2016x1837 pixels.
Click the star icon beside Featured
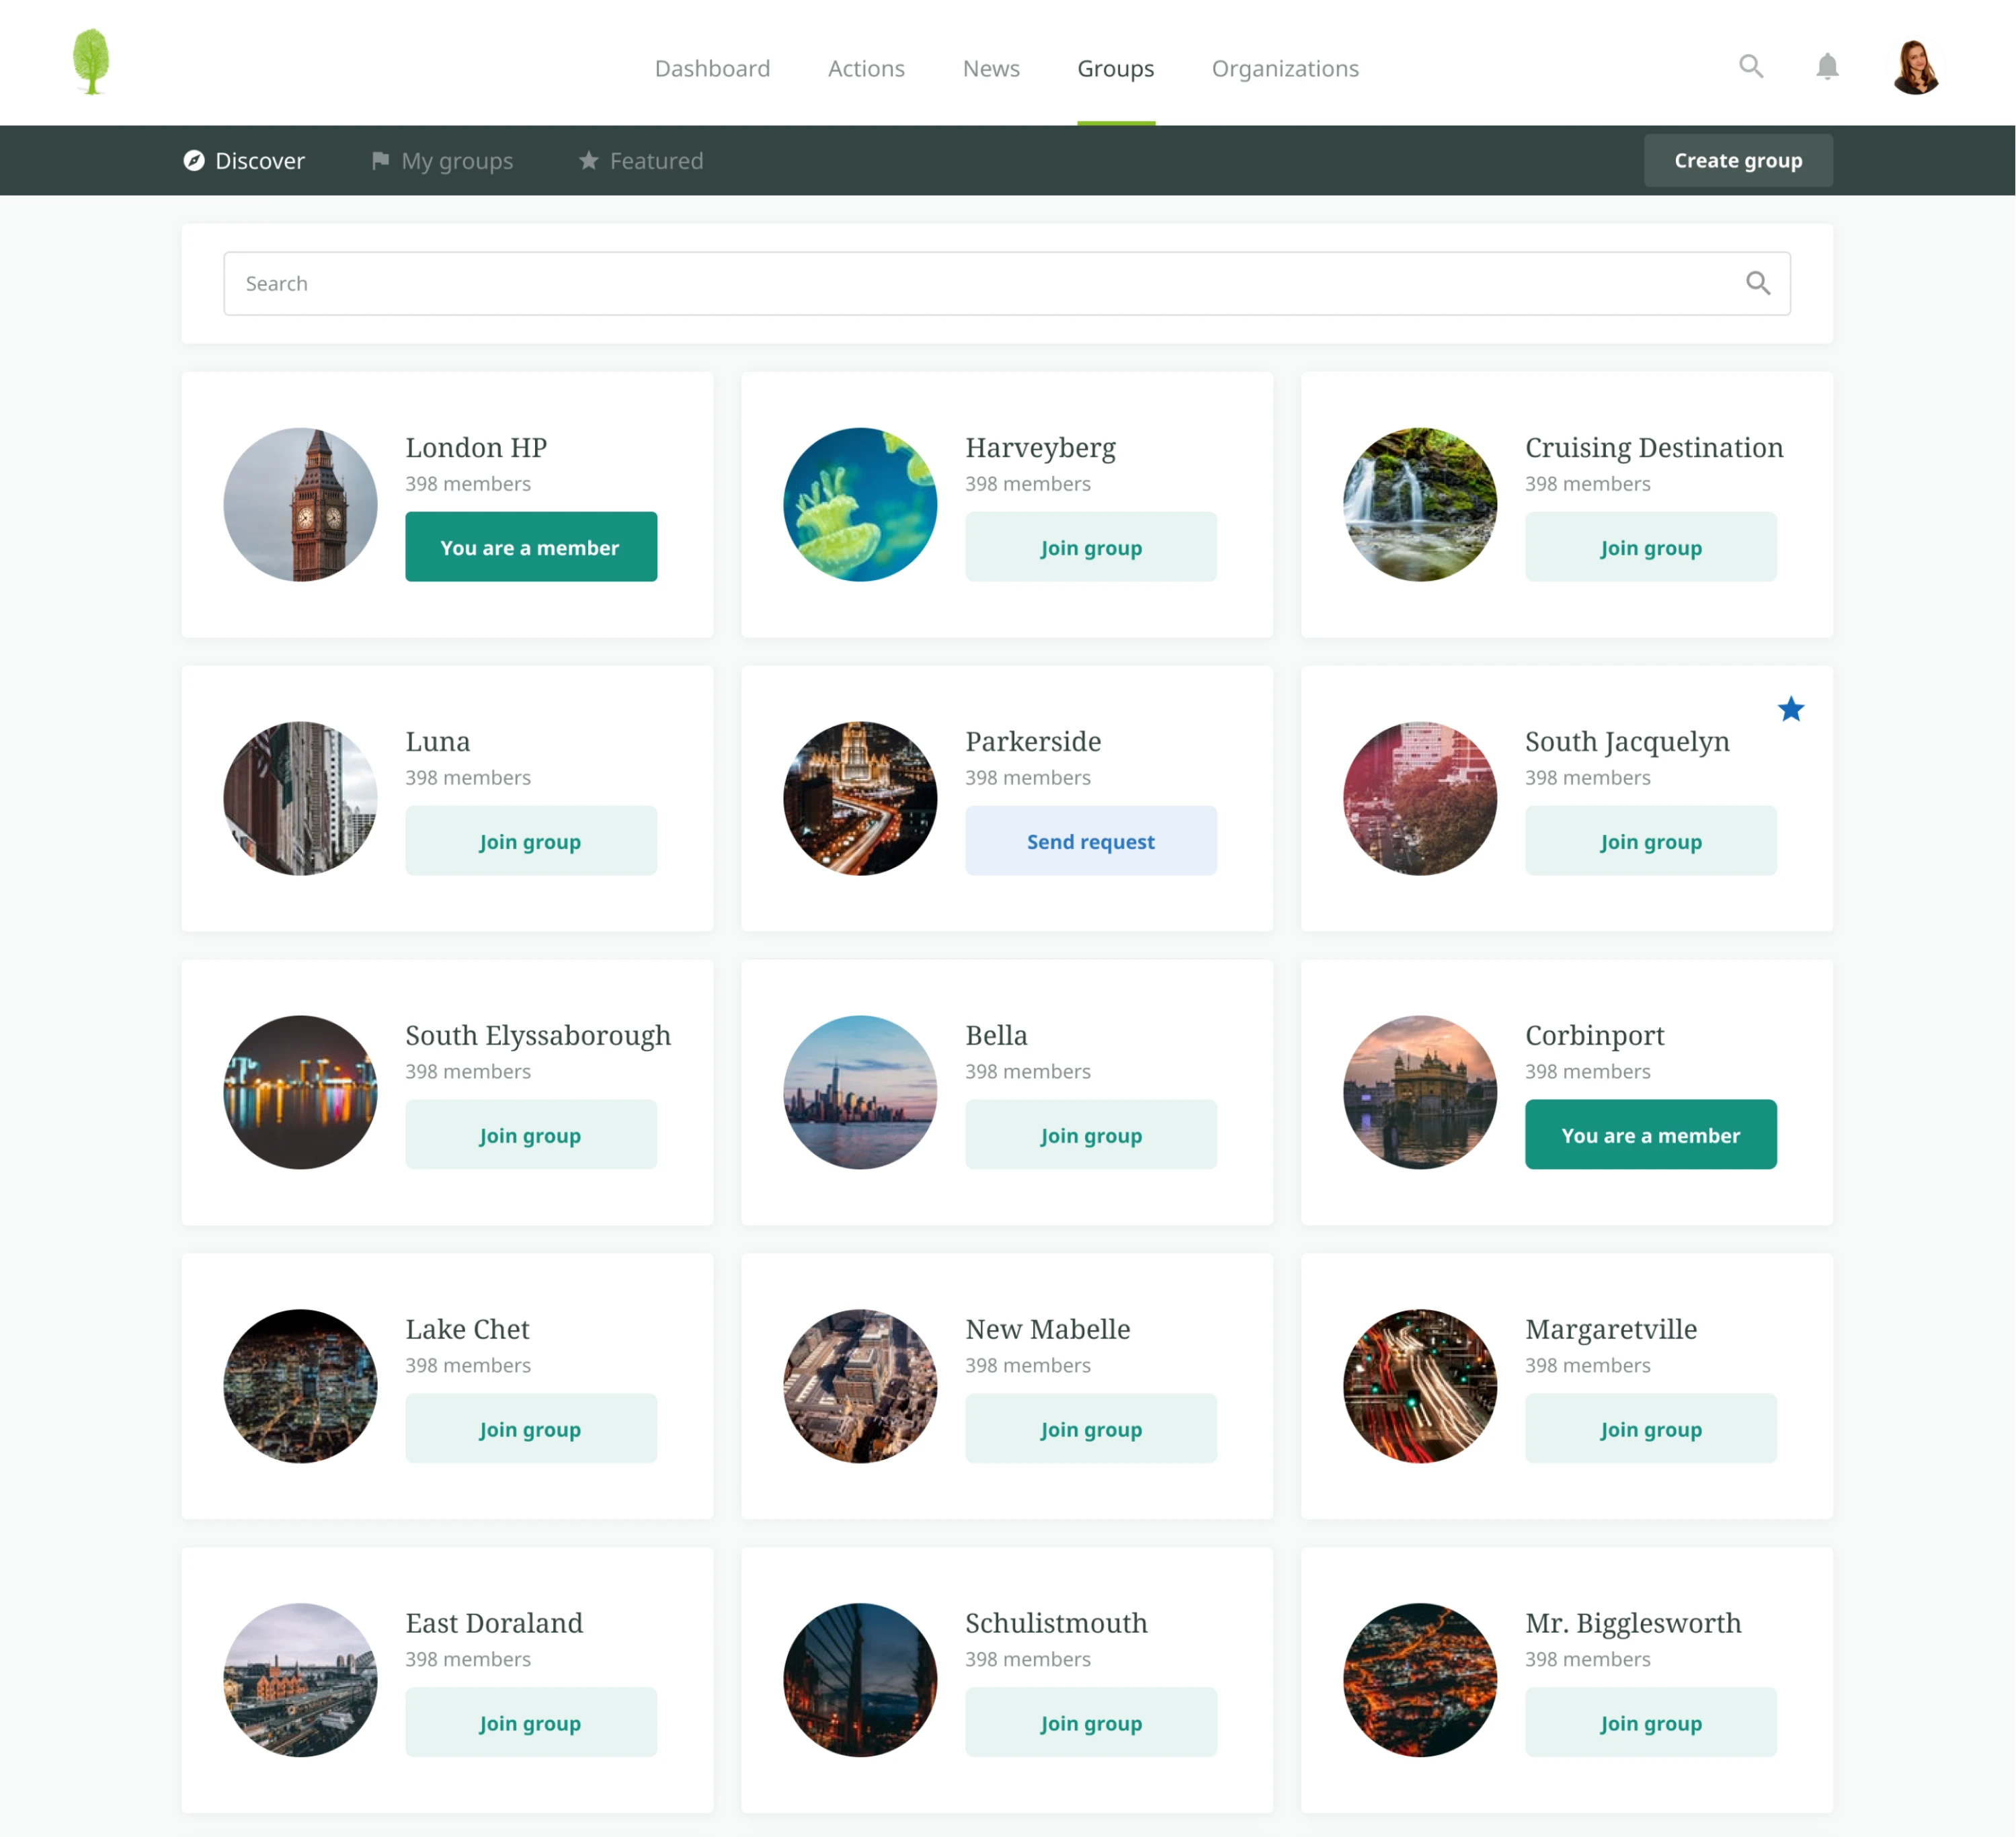pos(588,160)
